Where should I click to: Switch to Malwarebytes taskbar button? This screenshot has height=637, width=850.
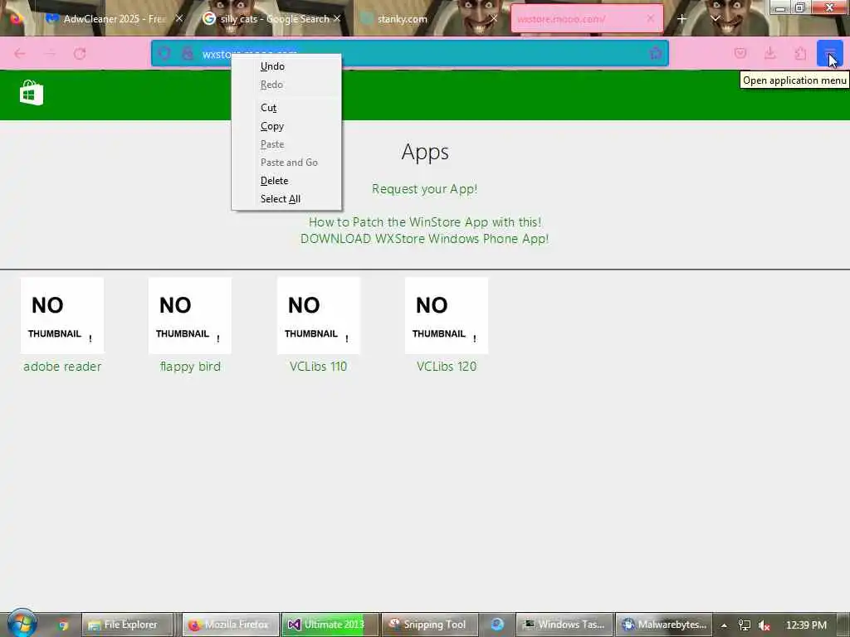664,625
